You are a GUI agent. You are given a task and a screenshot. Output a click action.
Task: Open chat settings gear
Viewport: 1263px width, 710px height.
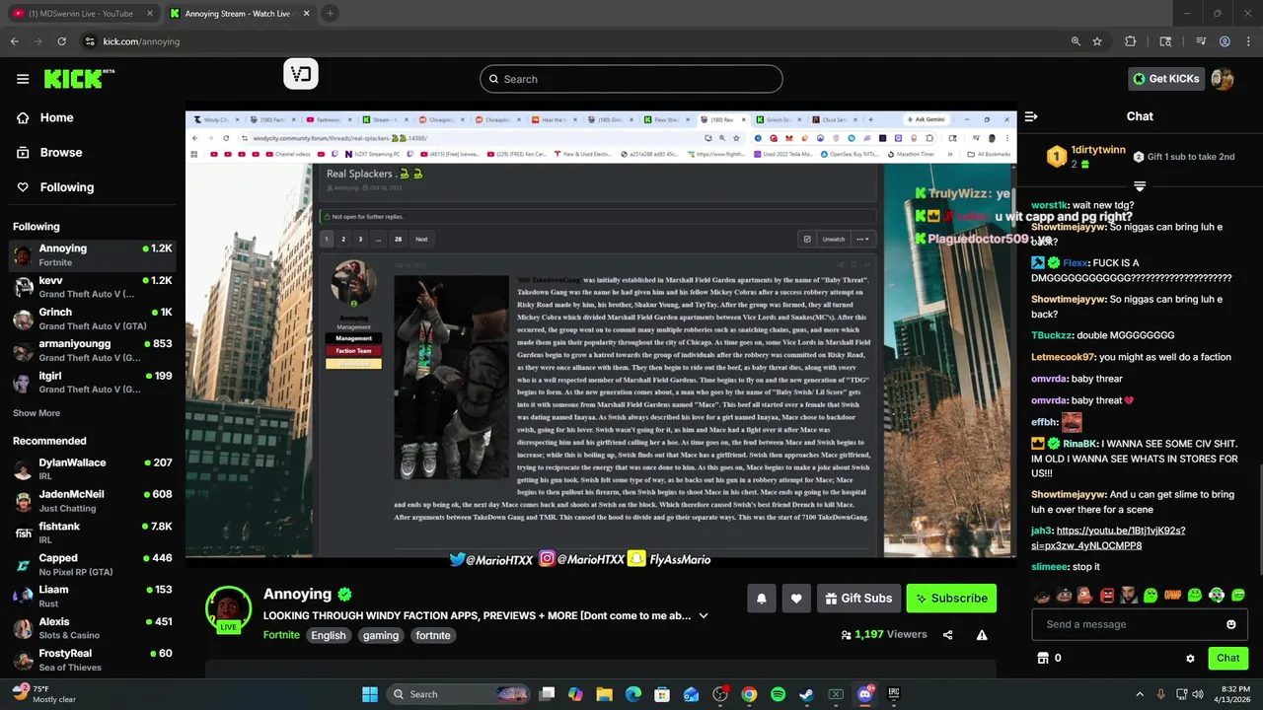[x=1190, y=658]
